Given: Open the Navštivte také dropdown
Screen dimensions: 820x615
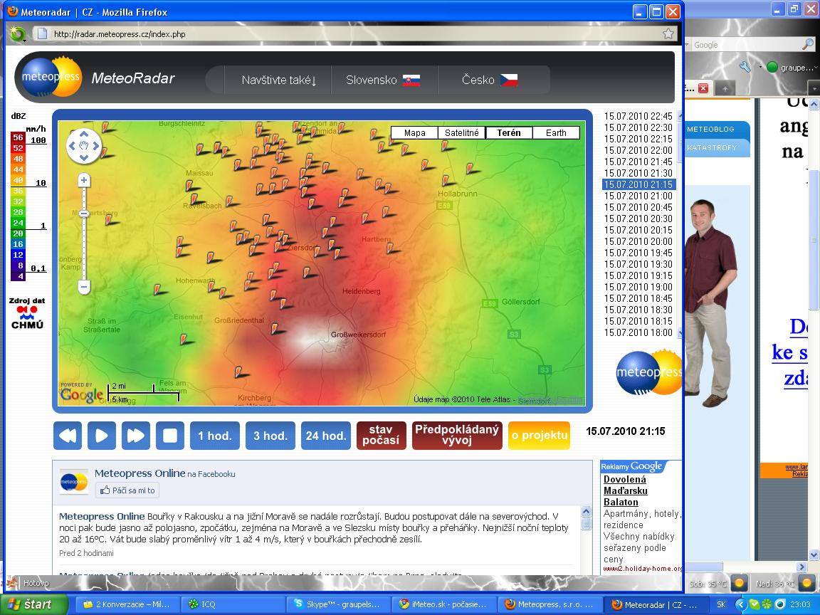Looking at the screenshot, I should 278,80.
